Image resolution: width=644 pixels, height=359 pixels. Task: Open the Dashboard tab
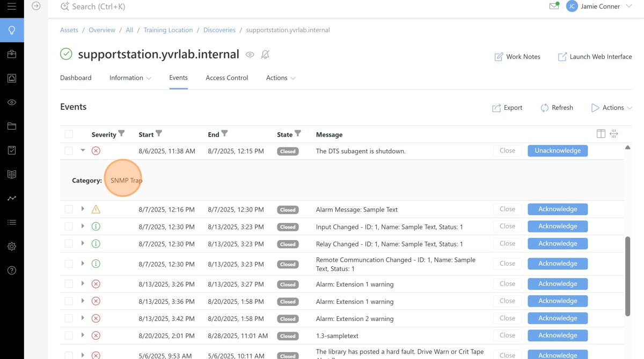[76, 78]
